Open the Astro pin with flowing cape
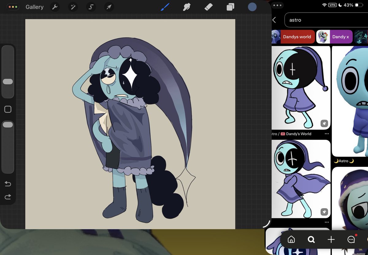 click(301, 179)
